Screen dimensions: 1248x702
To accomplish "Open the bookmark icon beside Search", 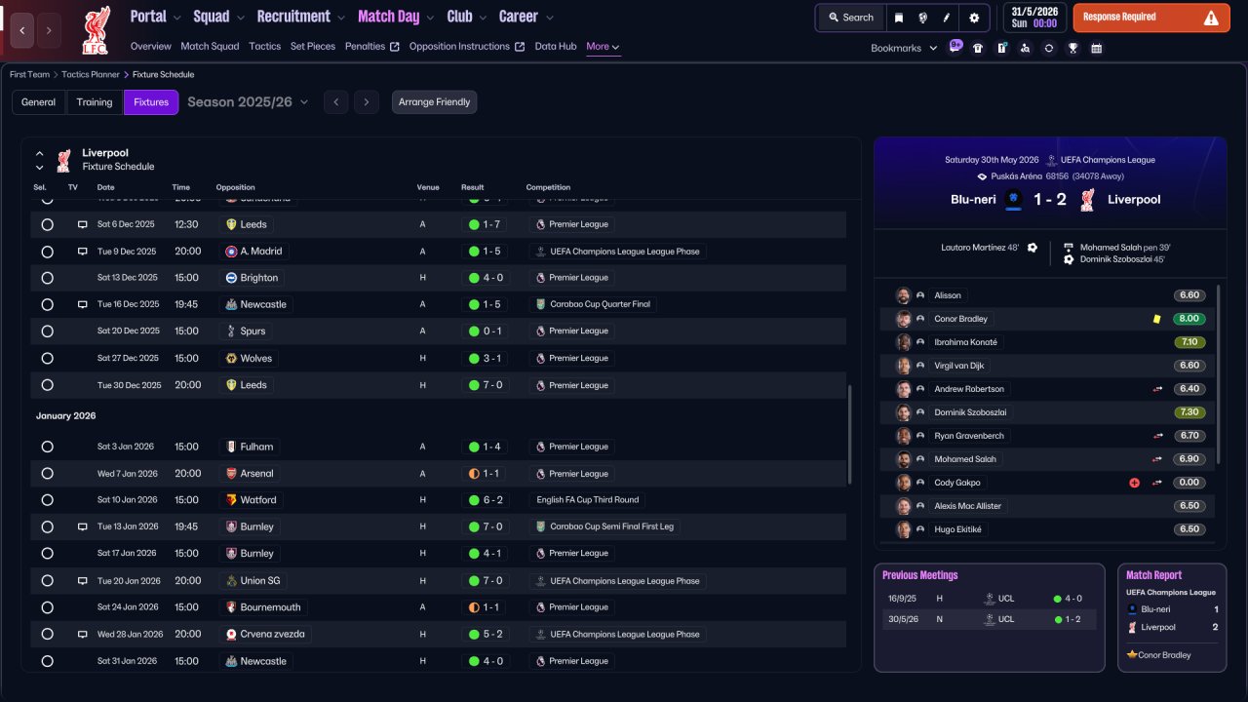I will 899,18.
